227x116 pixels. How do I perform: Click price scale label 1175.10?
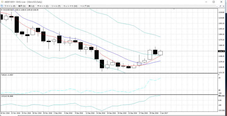point(222,40)
